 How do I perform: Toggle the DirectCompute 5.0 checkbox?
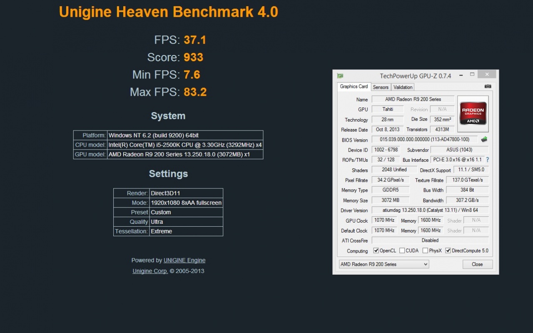click(x=448, y=250)
